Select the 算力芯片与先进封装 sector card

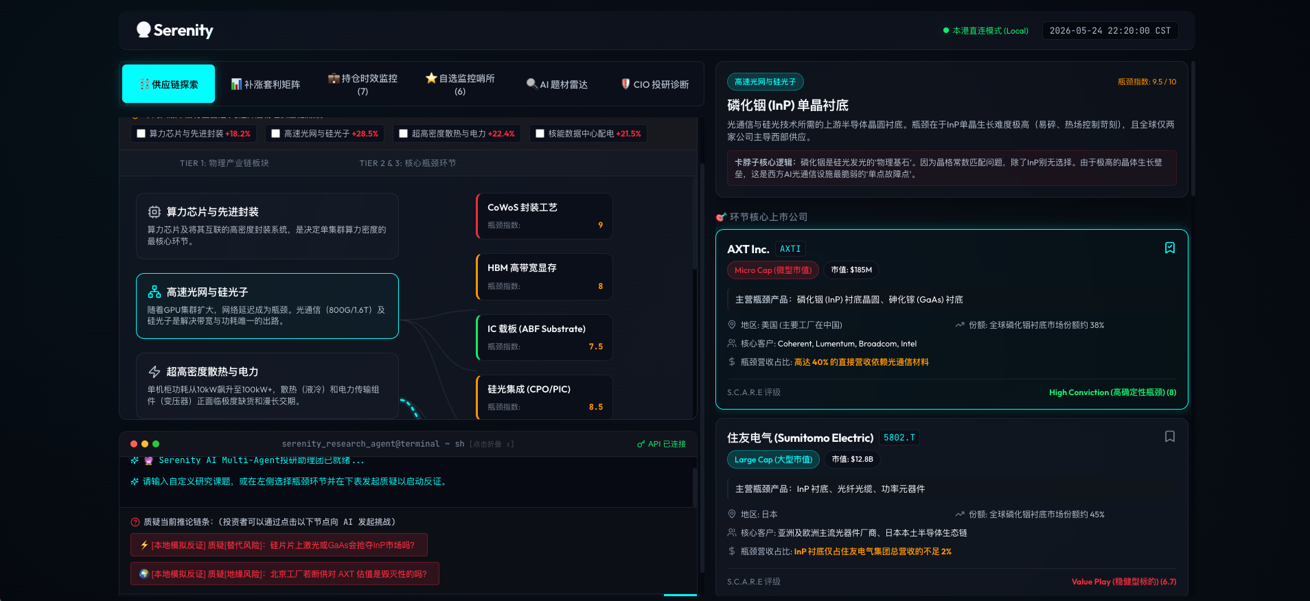[x=267, y=226]
